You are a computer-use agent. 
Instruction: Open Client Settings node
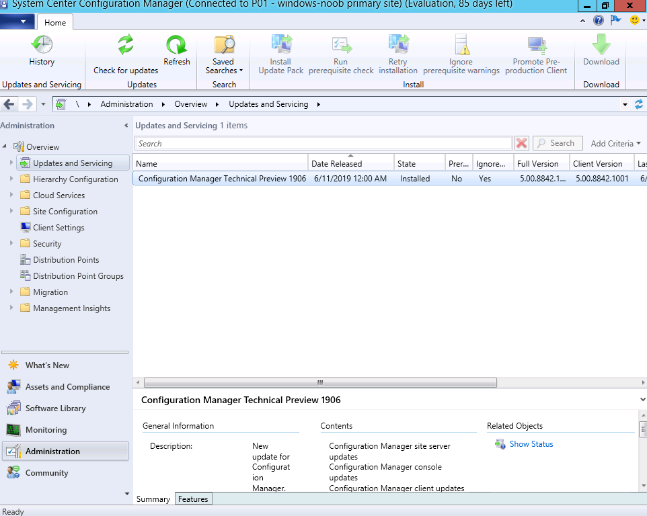point(59,228)
